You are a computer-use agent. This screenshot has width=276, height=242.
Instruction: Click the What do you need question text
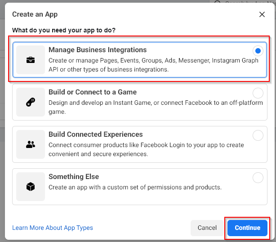[64, 30]
